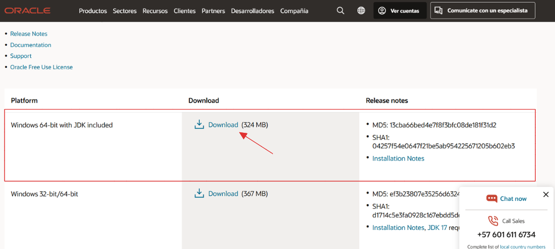Screen dimensions: 555x249
Task: Open the Support link
Action: click(21, 56)
